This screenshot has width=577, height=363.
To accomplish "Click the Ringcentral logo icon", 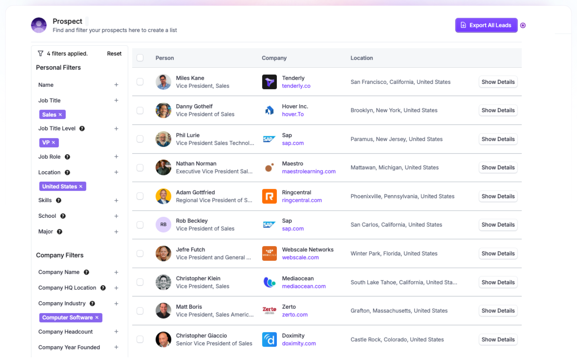I will 269,196.
